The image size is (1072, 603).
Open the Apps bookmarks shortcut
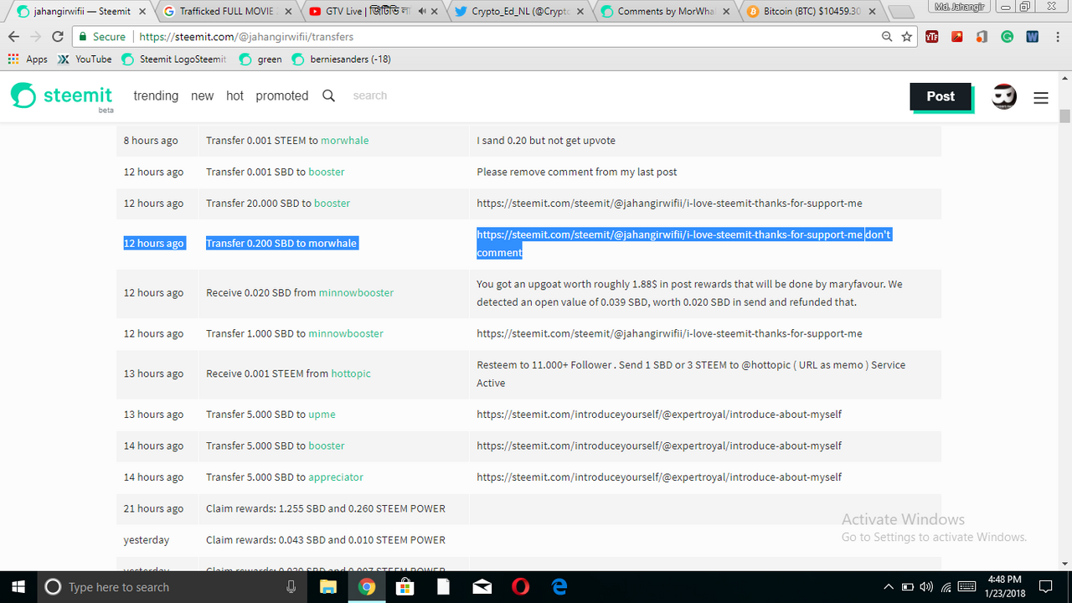(x=27, y=59)
